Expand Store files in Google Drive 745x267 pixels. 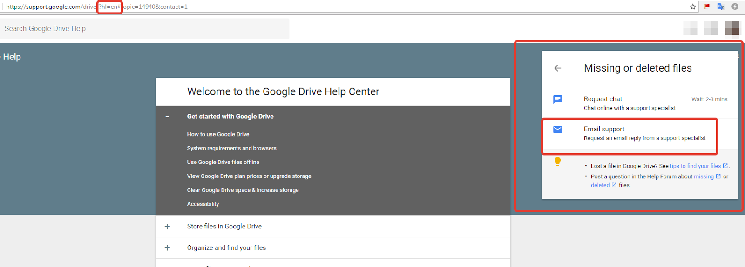click(167, 226)
